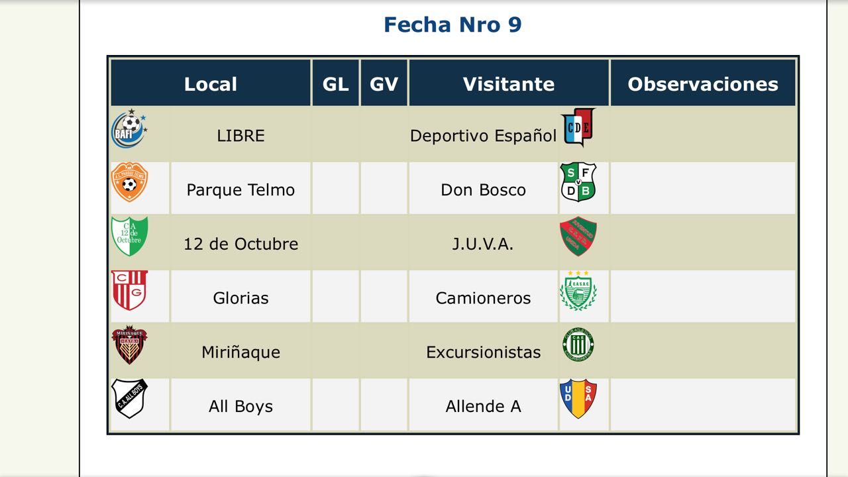This screenshot has height=477, width=848.
Task: Select the Parque Telmo team name
Action: [240, 190]
